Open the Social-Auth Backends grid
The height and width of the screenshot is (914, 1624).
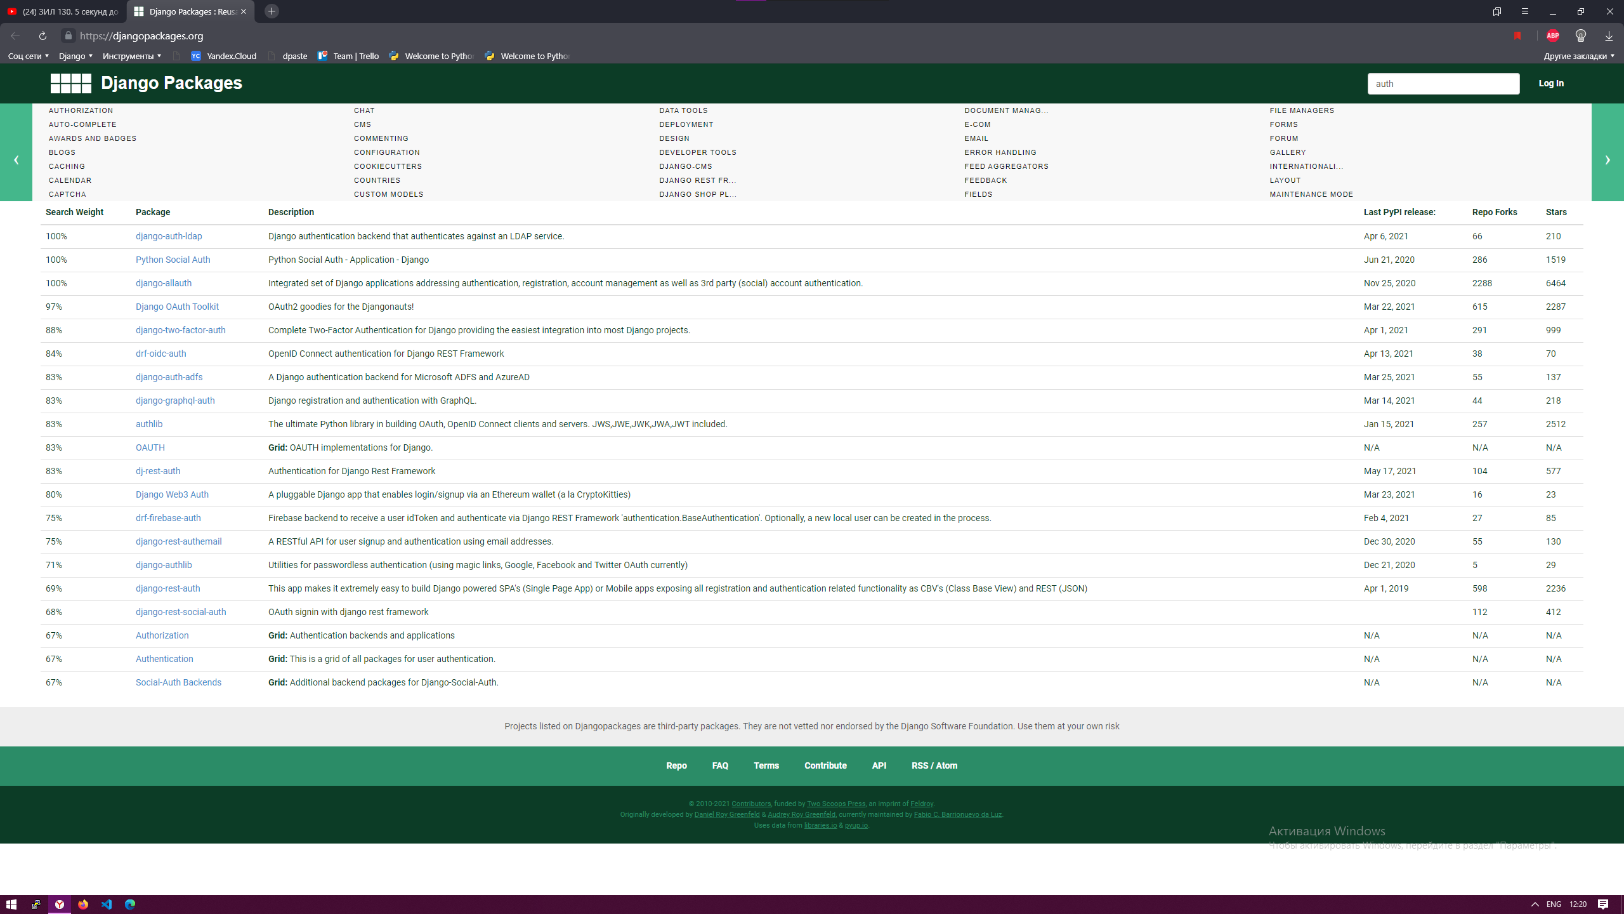point(178,682)
